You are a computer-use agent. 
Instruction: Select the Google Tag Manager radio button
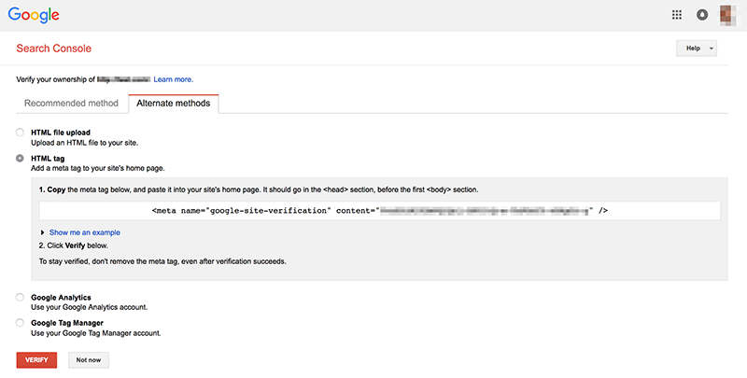click(x=20, y=323)
